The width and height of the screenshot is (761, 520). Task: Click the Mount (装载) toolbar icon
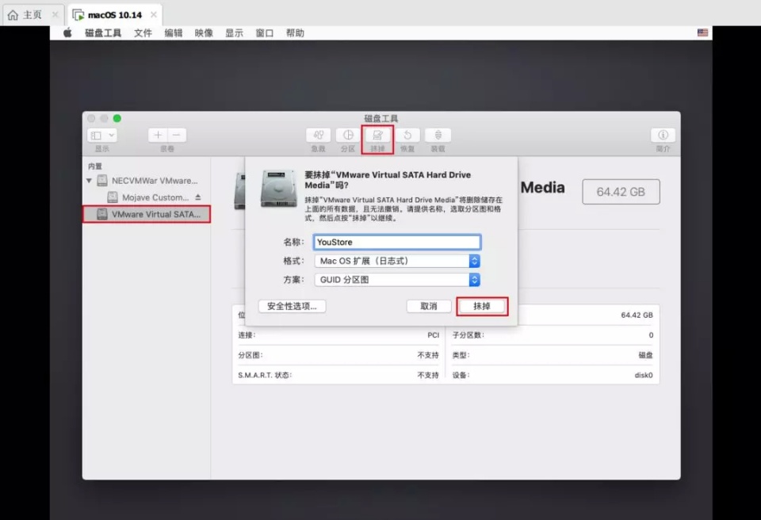(x=438, y=135)
